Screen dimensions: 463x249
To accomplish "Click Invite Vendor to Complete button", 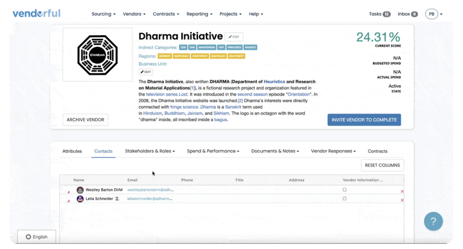I will [x=364, y=120].
